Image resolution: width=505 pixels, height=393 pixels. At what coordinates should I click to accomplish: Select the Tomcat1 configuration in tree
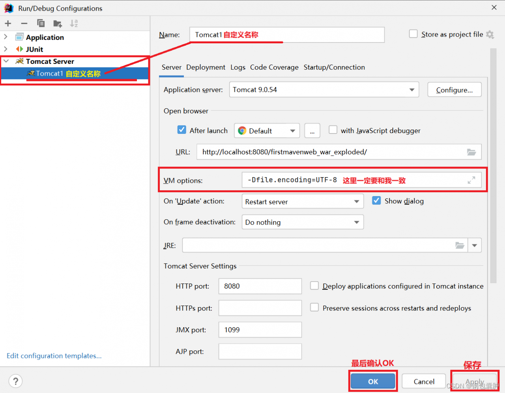point(75,73)
